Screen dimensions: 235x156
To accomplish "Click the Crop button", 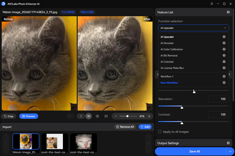I will 9,116.
